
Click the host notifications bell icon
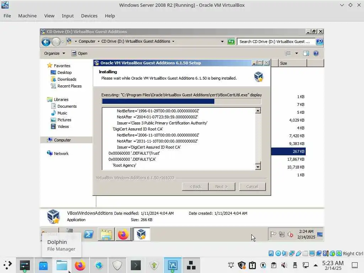(231, 265)
